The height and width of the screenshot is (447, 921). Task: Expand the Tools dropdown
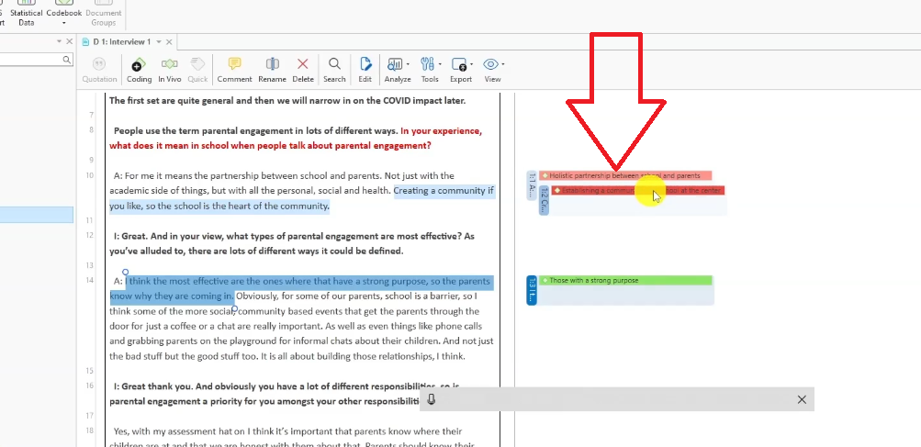[430, 67]
